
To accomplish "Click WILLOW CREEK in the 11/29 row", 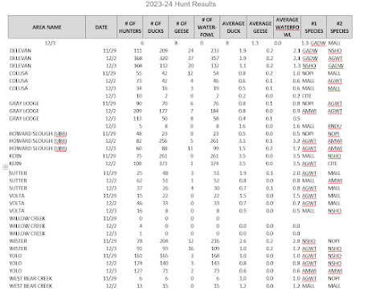I will 27,218.
